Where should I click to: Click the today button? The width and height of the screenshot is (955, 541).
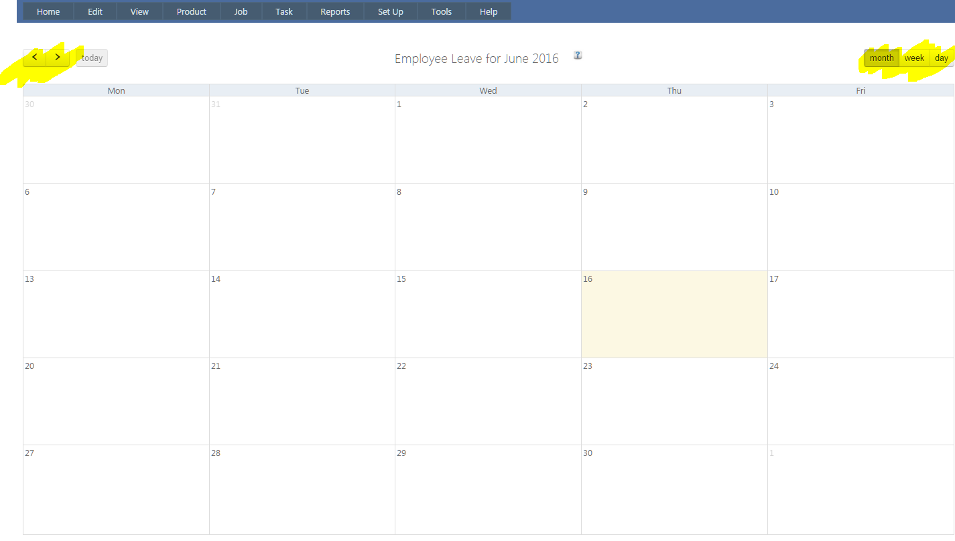92,58
